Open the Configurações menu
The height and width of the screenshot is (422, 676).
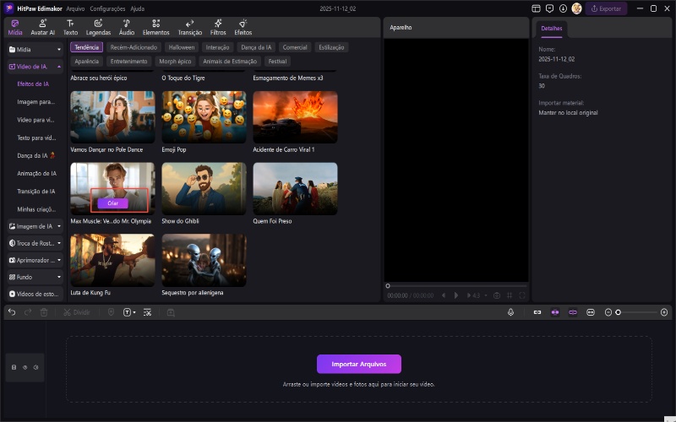click(107, 8)
